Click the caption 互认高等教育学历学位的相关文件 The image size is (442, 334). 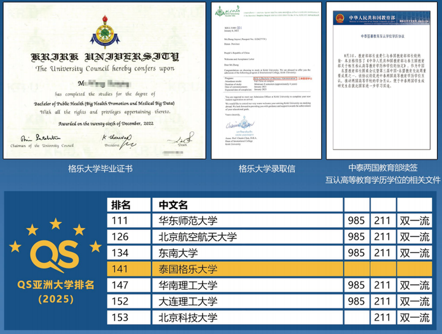[x=383, y=180]
